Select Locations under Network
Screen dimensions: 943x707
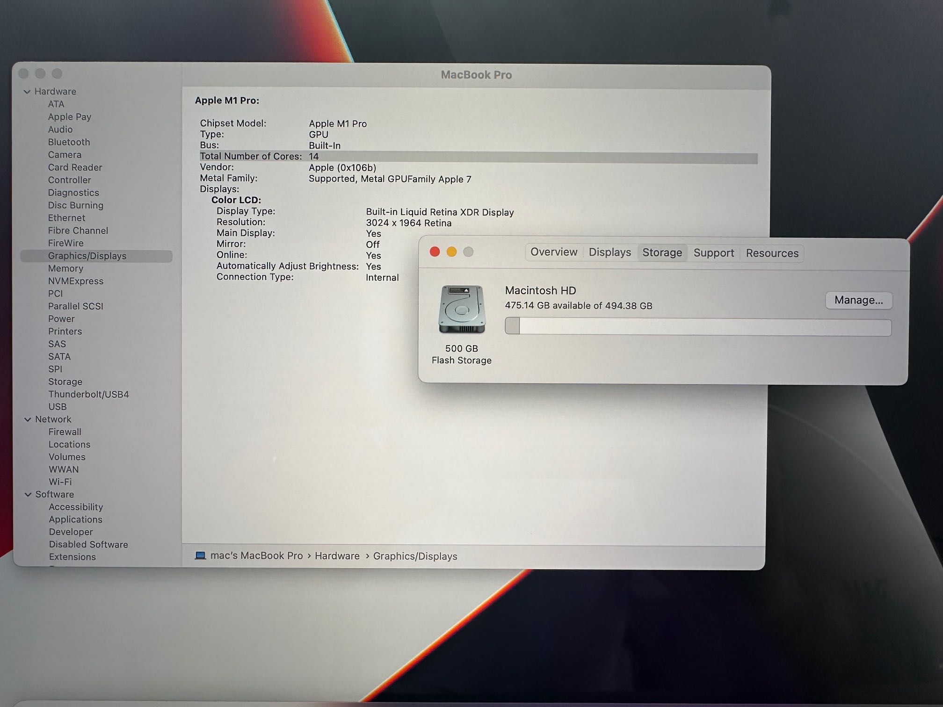coord(70,445)
